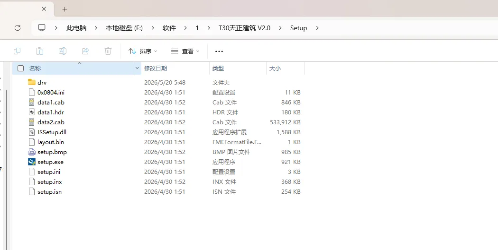Expand the chevron after 此电脑
Screen dimensions: 498x250
coord(96,28)
